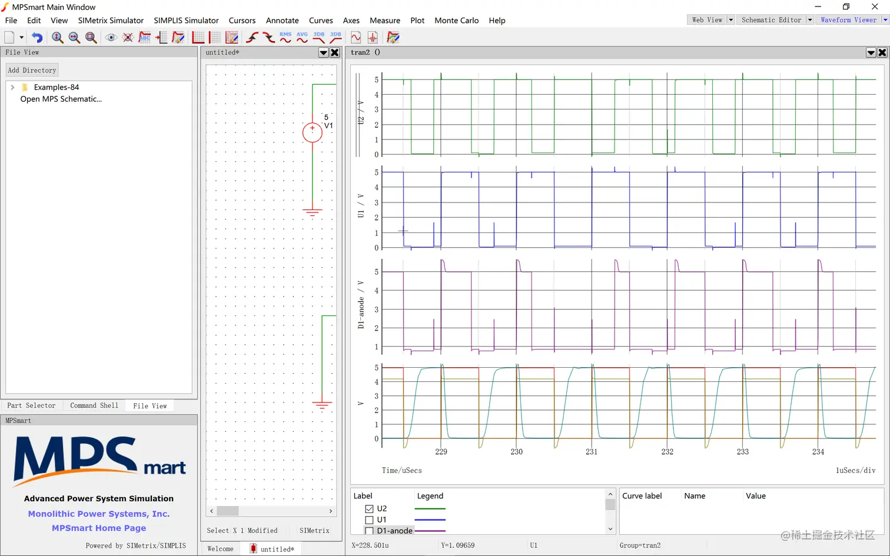Open the untitled* schematic panel dropdown arrow
The width and height of the screenshot is (890, 556).
[323, 52]
